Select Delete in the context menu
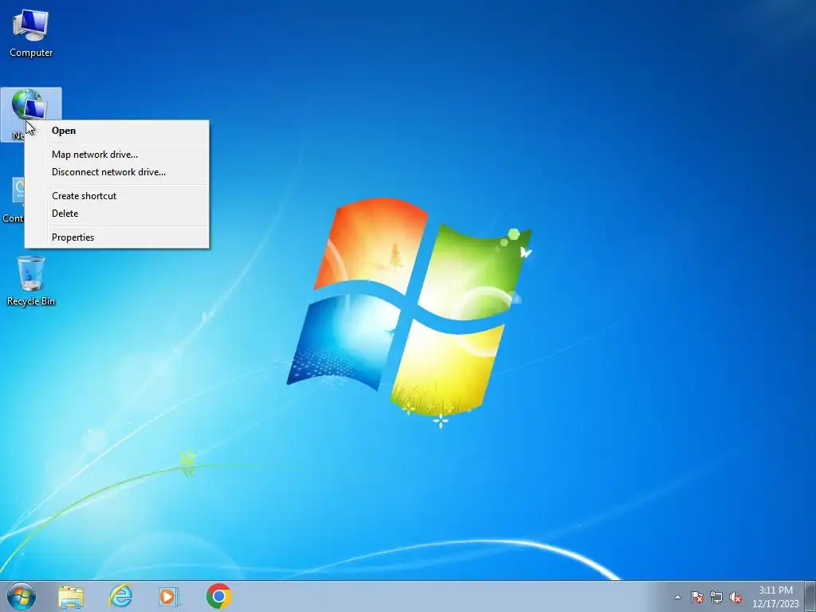This screenshot has width=816, height=612. tap(116, 214)
